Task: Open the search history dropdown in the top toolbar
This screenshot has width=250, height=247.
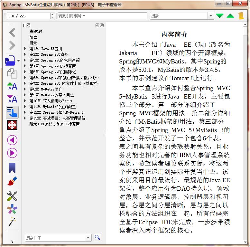Action: (x=211, y=16)
